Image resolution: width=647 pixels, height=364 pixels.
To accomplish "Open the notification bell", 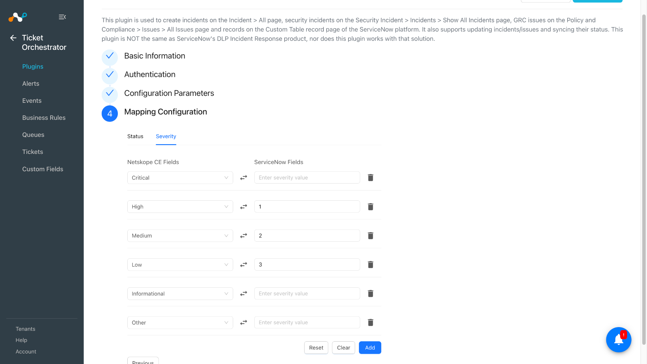I will point(619,340).
